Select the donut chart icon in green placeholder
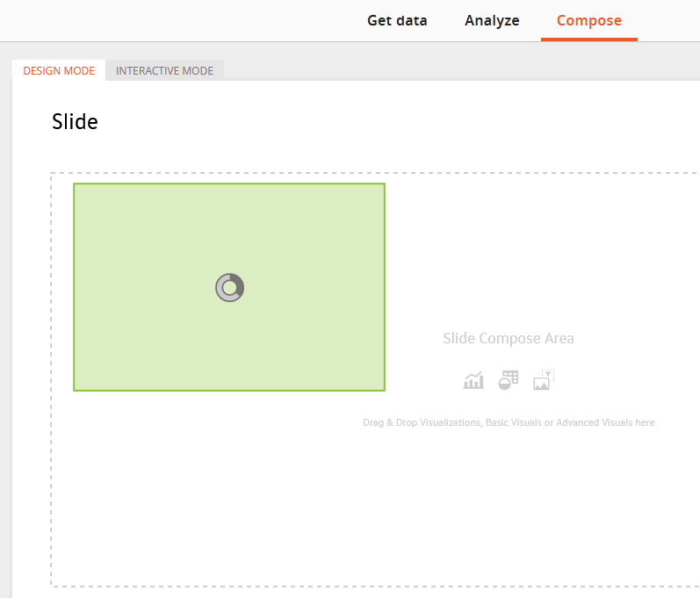Image resolution: width=700 pixels, height=598 pixels. 229,287
